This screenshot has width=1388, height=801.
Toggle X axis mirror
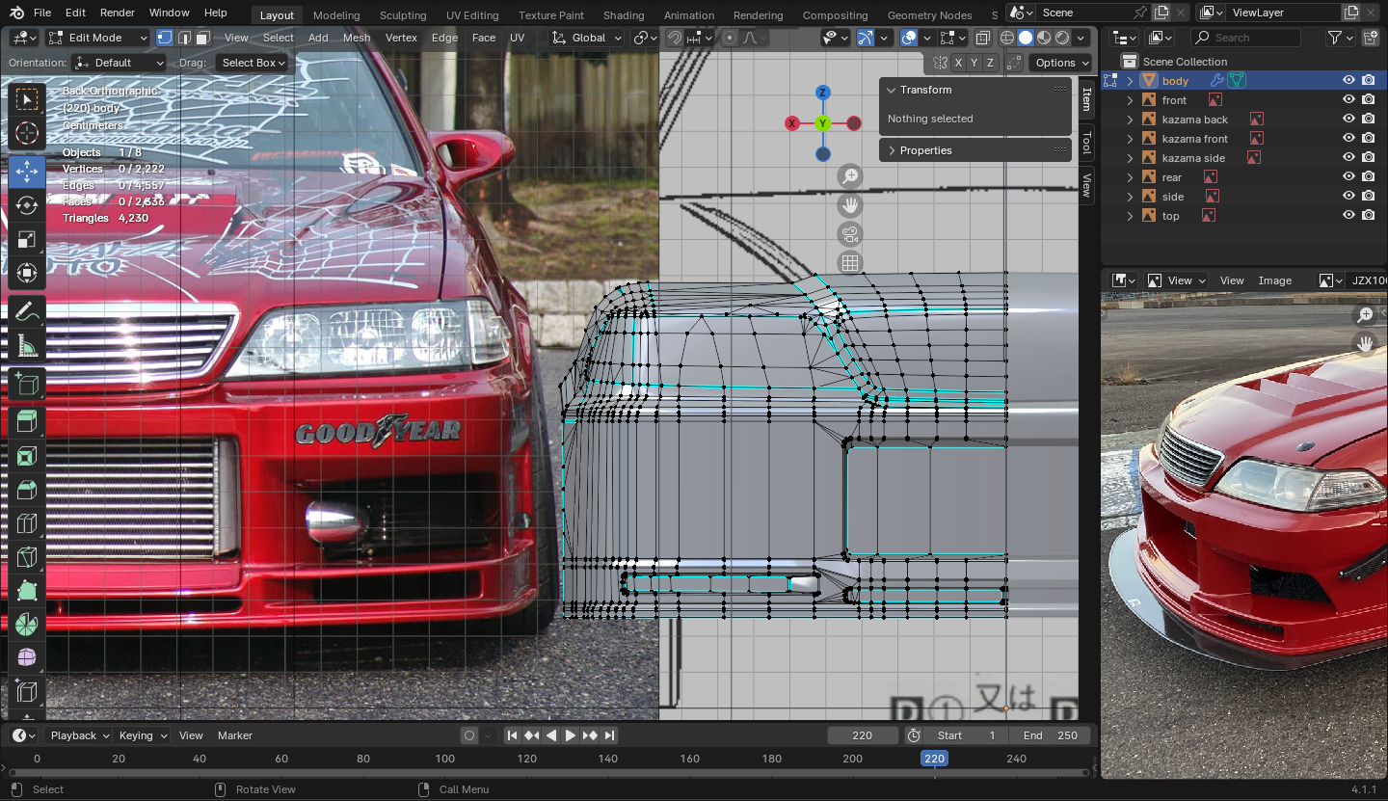point(958,63)
